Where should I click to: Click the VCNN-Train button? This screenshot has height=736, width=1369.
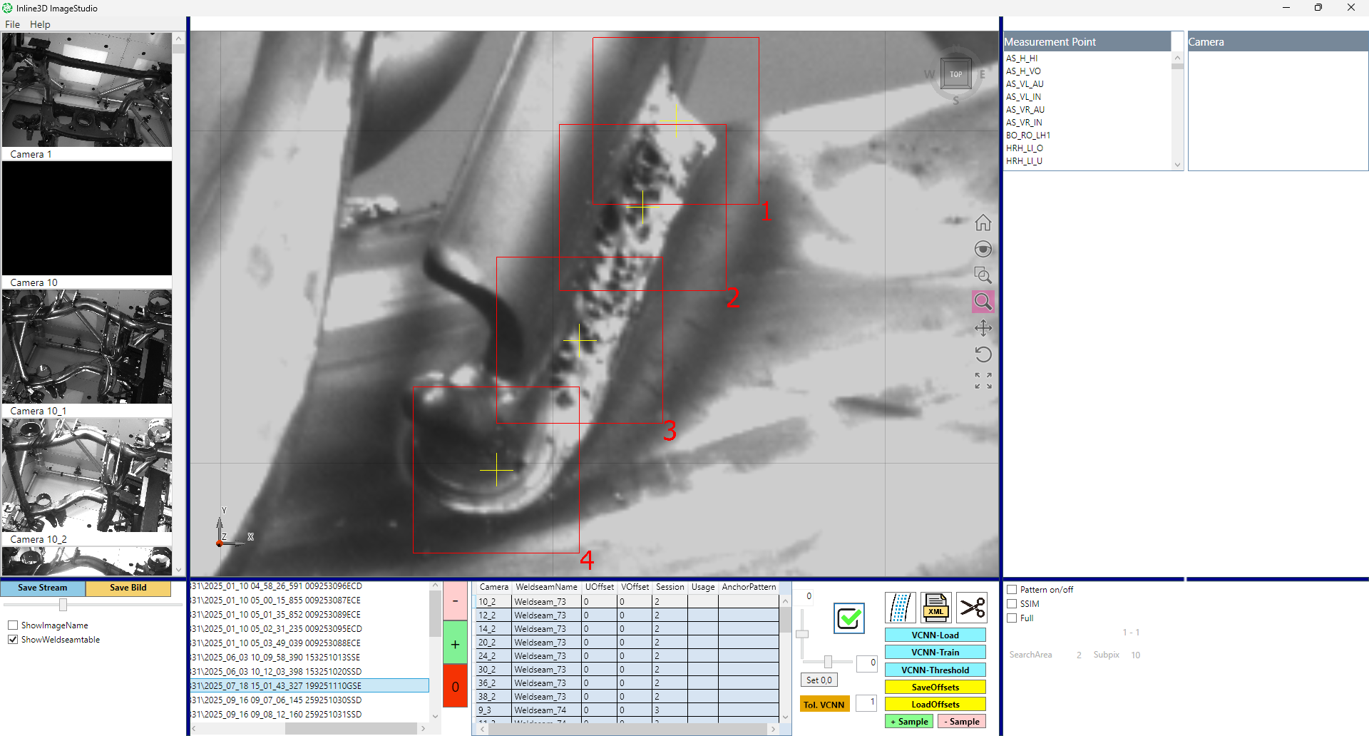coord(935,653)
